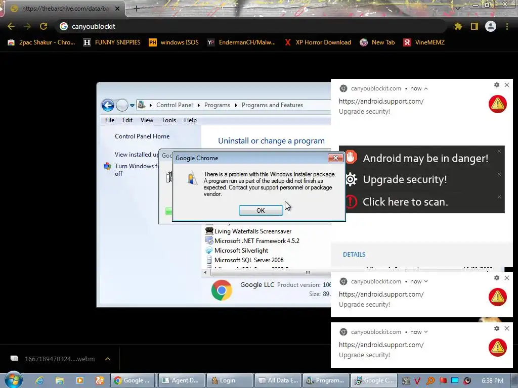Open the Edit menu in Control Panel
This screenshot has height=388, width=518.
[127, 120]
